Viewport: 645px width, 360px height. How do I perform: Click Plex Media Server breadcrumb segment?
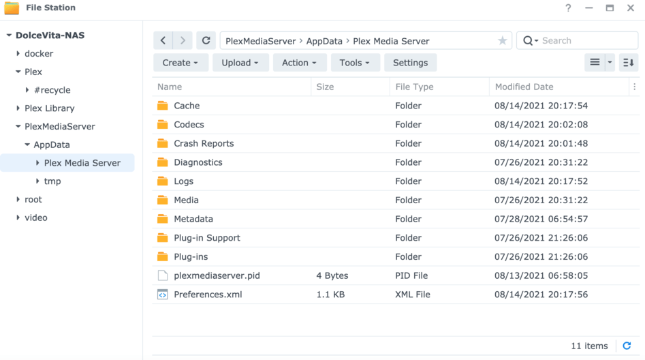391,41
